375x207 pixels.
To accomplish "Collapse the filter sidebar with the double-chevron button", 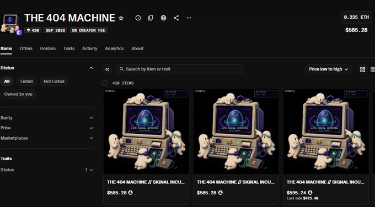I will pos(107,69).
